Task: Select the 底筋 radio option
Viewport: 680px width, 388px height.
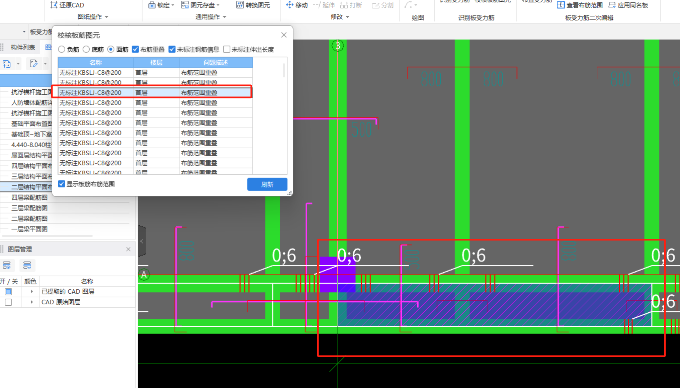Action: (x=86, y=50)
